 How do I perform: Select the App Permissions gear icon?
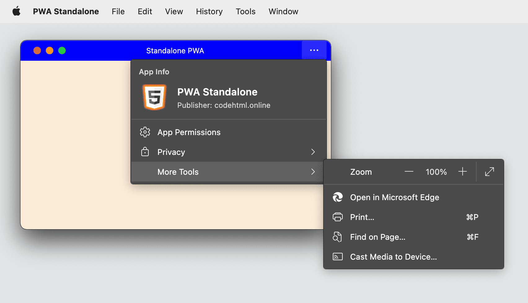(145, 132)
